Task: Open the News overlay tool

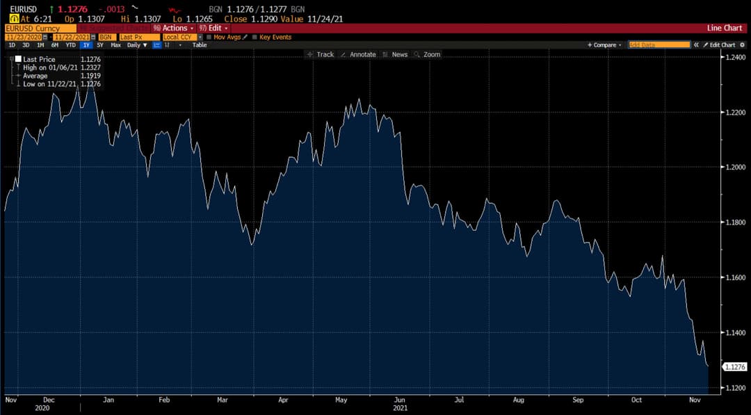Action: coord(395,54)
